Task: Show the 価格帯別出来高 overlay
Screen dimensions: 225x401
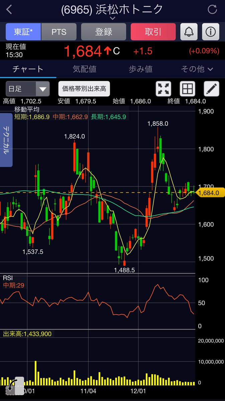Action: 84,89
